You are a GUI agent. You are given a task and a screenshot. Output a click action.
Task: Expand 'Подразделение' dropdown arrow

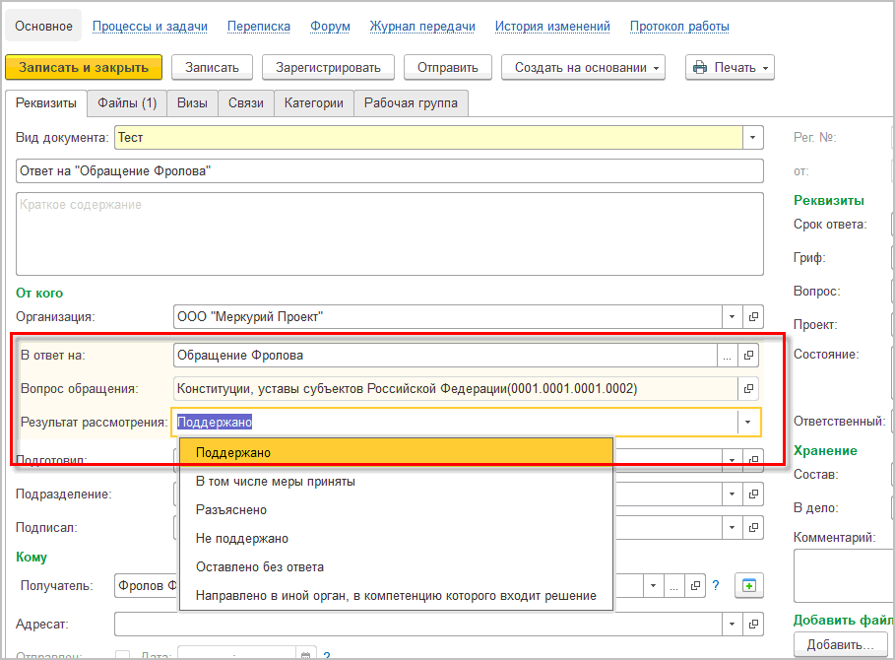coord(733,494)
